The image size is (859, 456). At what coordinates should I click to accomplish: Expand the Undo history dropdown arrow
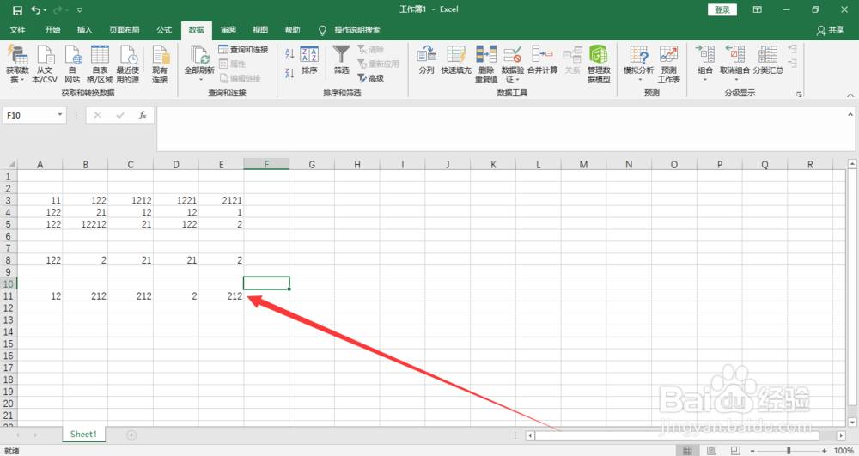(45, 10)
